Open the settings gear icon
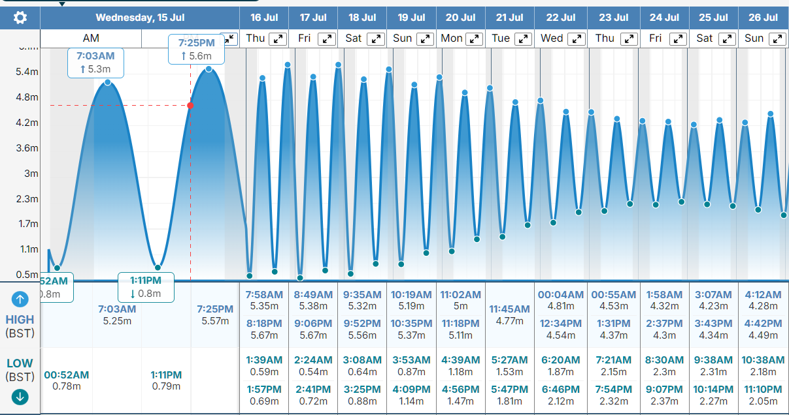 pos(20,18)
